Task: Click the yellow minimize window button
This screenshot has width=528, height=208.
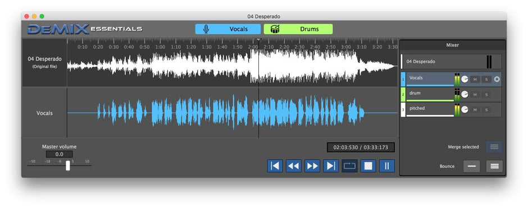Action: [34, 16]
